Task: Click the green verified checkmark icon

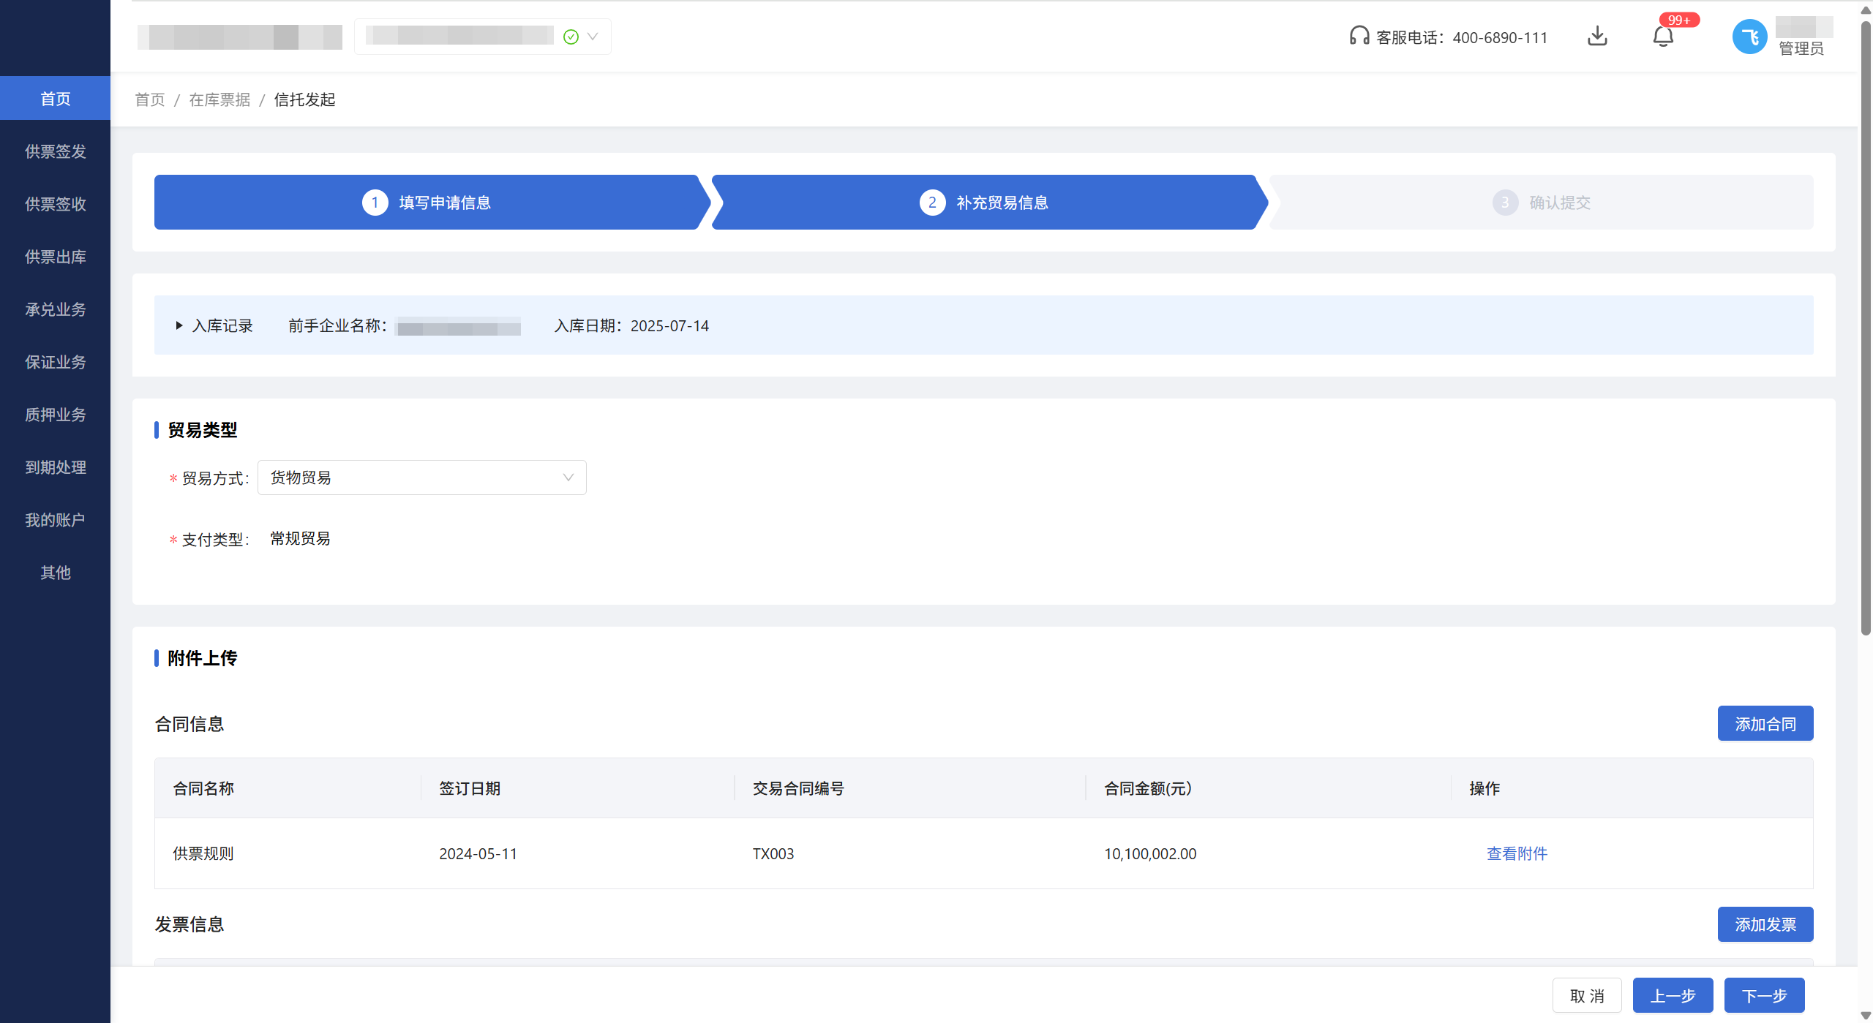Action: pos(571,37)
